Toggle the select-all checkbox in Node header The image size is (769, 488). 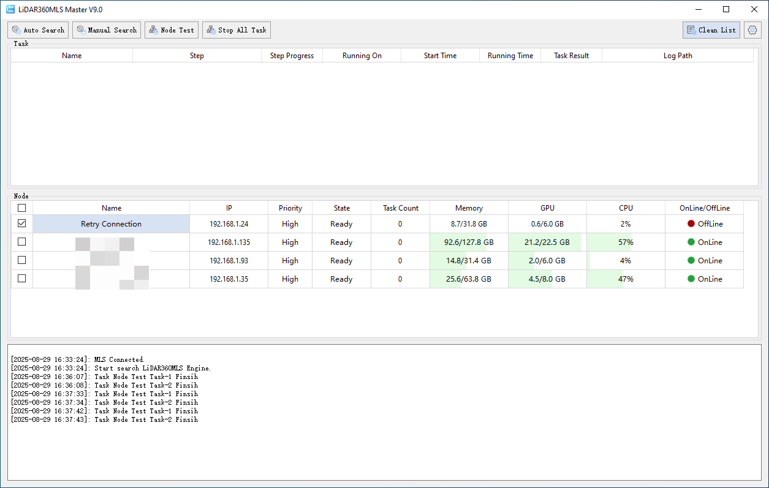click(22, 208)
